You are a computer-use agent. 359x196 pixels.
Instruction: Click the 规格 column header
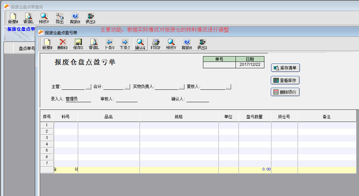click(x=179, y=117)
